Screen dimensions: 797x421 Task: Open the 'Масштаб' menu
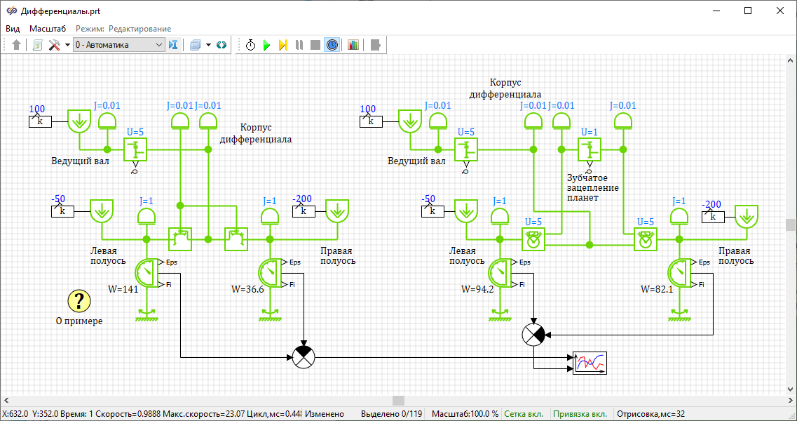pos(48,29)
